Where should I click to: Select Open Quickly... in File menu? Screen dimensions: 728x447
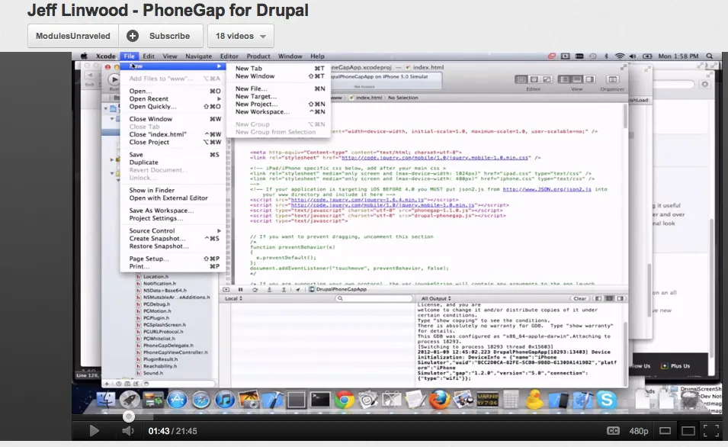pos(173,106)
